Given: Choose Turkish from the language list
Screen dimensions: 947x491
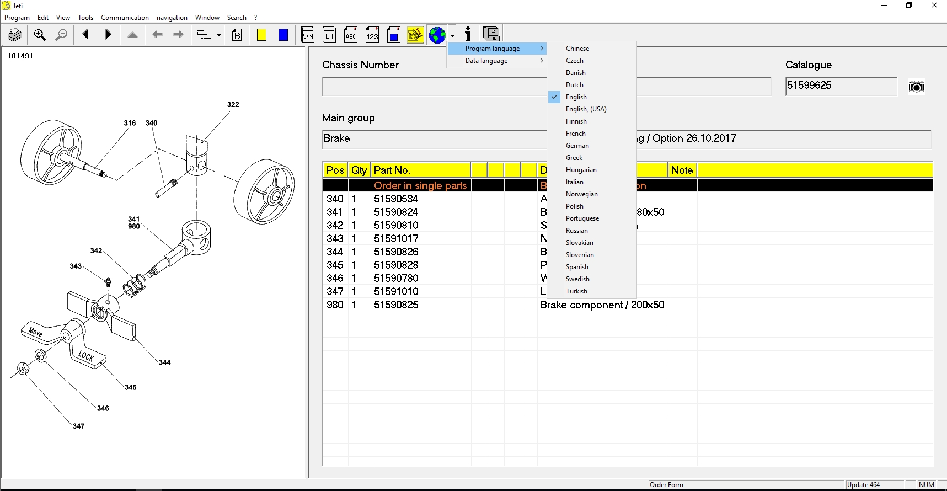Looking at the screenshot, I should coord(592,291).
